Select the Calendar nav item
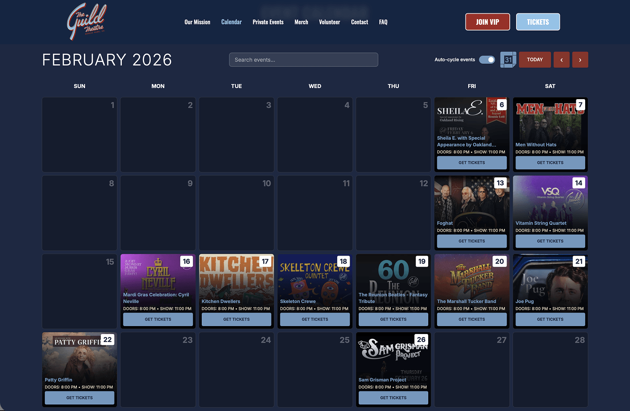630x411 pixels. coord(232,22)
